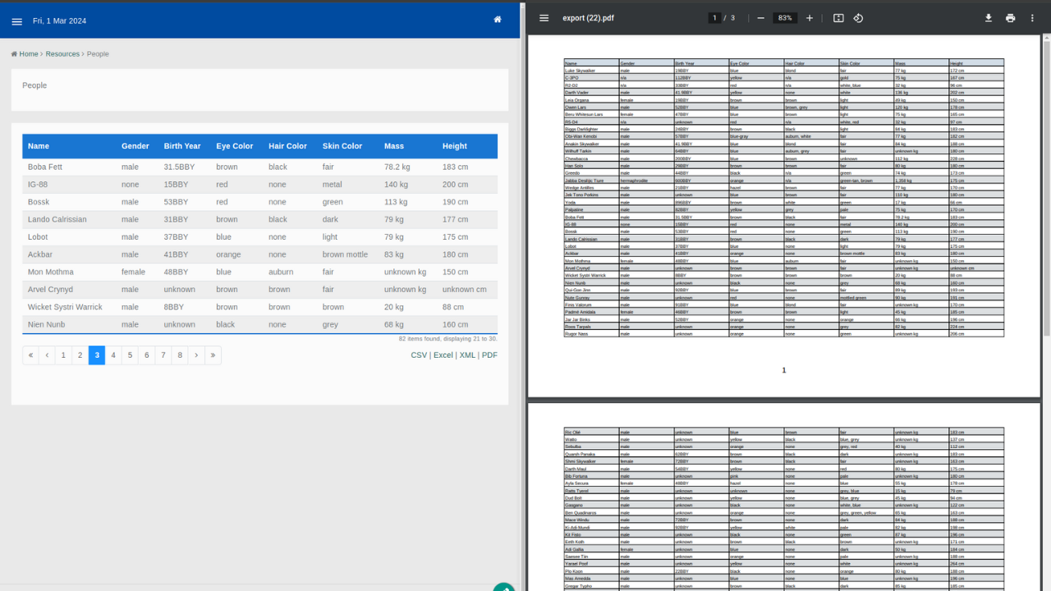Open the Resources breadcrumb link
This screenshot has height=591, width=1051.
tap(62, 54)
